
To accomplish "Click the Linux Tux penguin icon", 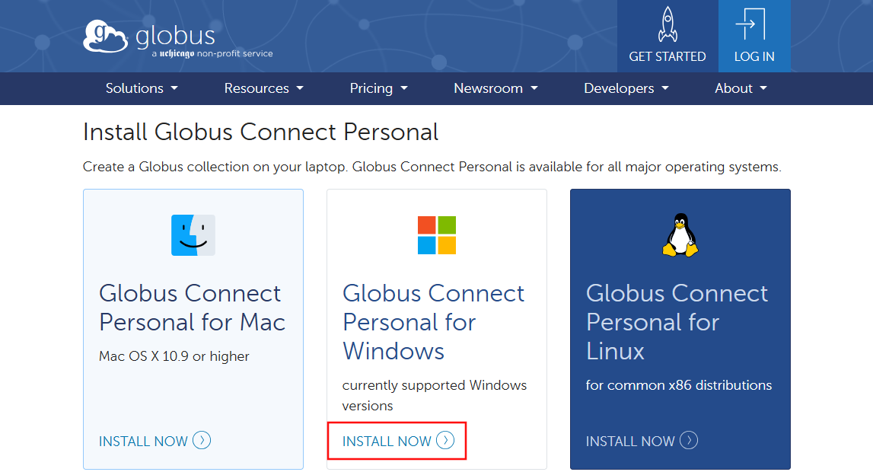I will click(x=680, y=235).
